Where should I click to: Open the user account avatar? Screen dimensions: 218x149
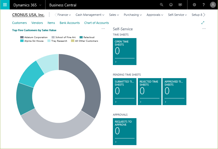pos(213,5)
